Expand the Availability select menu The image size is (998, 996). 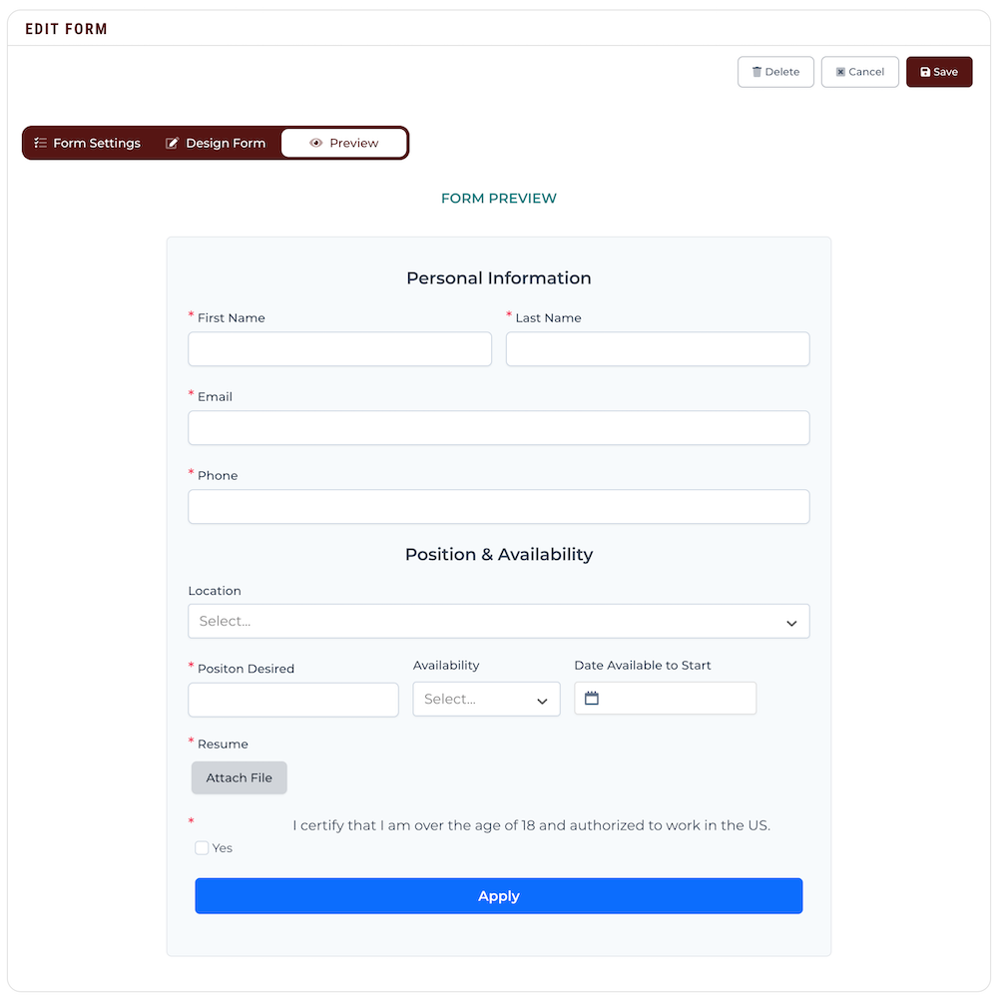click(x=486, y=700)
